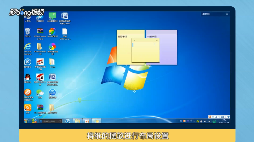Open the 桌面助手 widget menu icon
Image resolution: width=254 pixels, height=142 pixels.
click(x=227, y=14)
